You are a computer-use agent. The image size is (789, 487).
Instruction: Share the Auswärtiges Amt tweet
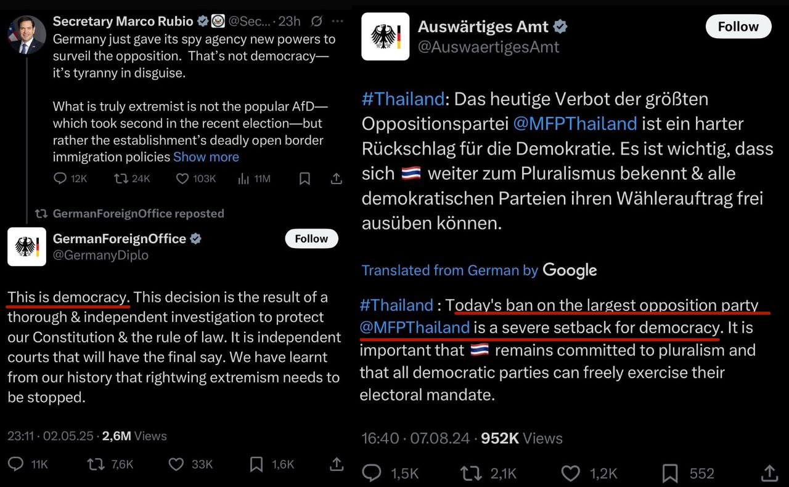[x=769, y=473]
